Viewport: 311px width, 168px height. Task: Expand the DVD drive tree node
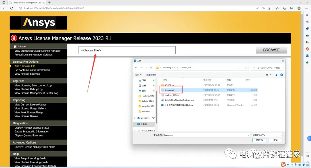[x=135, y=131]
